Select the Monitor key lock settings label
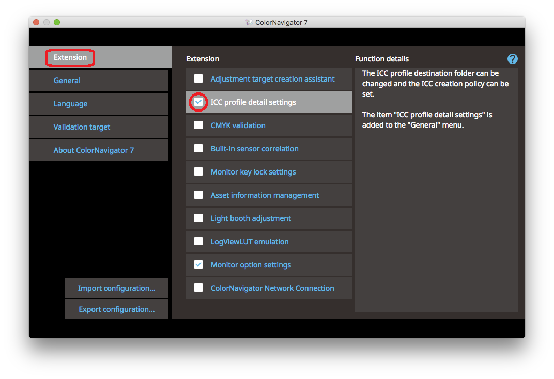The width and height of the screenshot is (554, 379). [253, 172]
